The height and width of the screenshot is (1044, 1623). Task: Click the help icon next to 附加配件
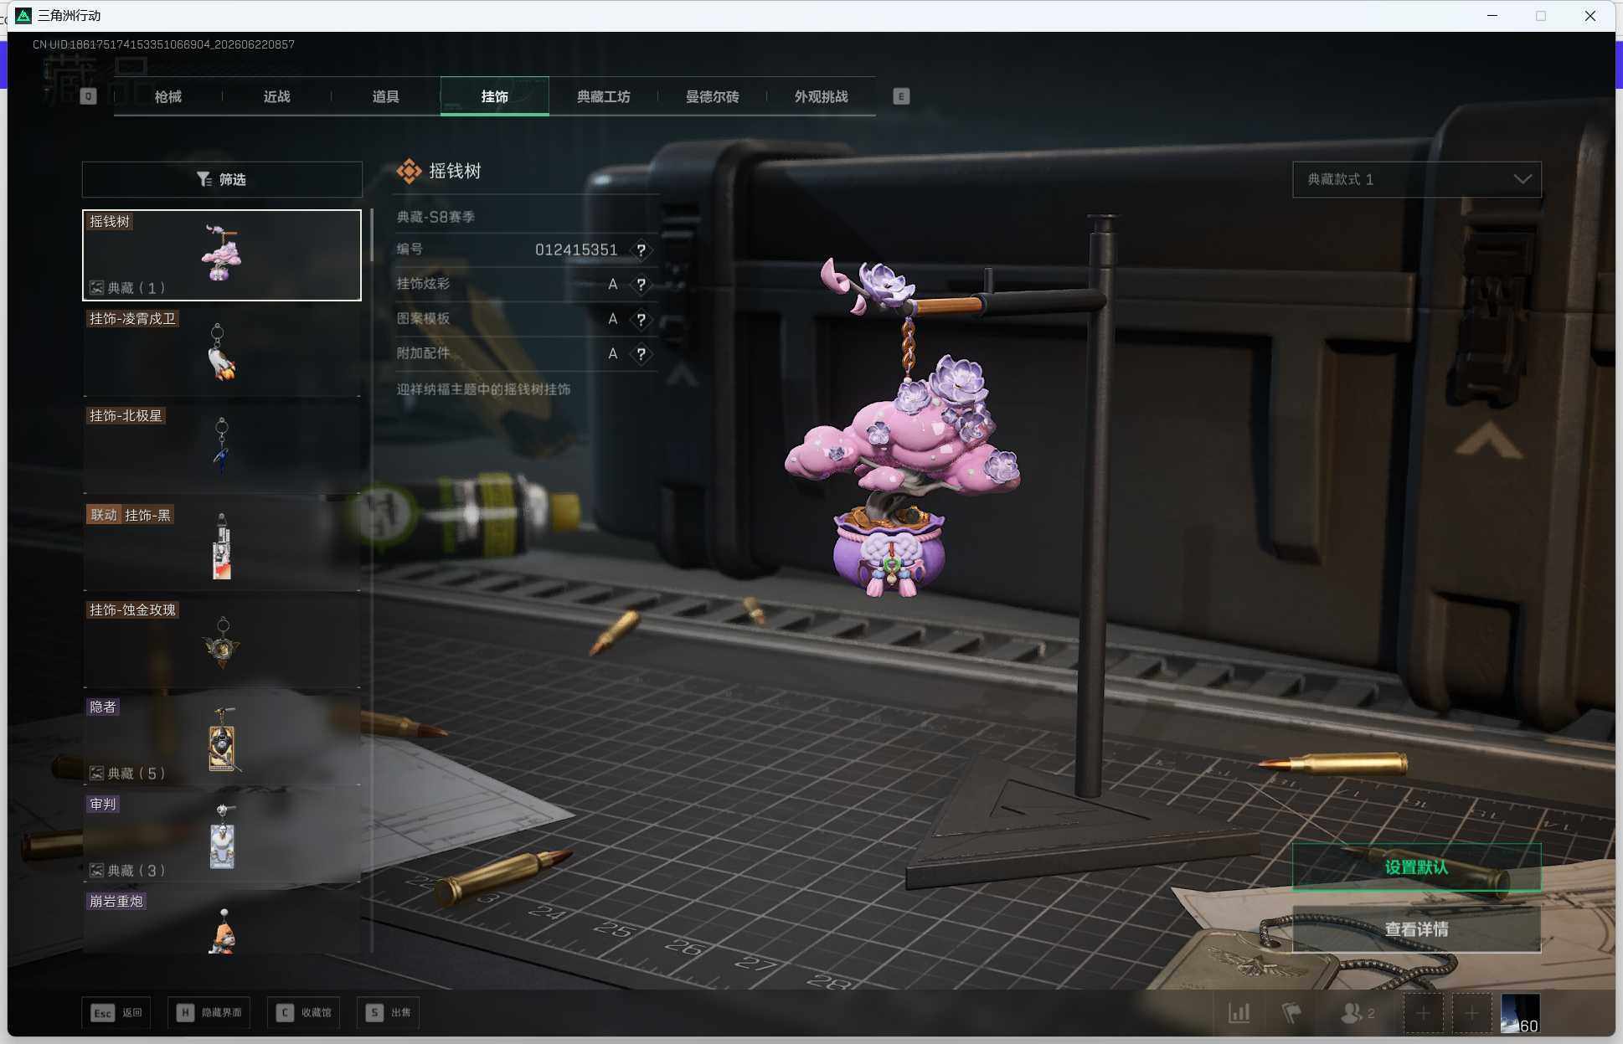(641, 354)
